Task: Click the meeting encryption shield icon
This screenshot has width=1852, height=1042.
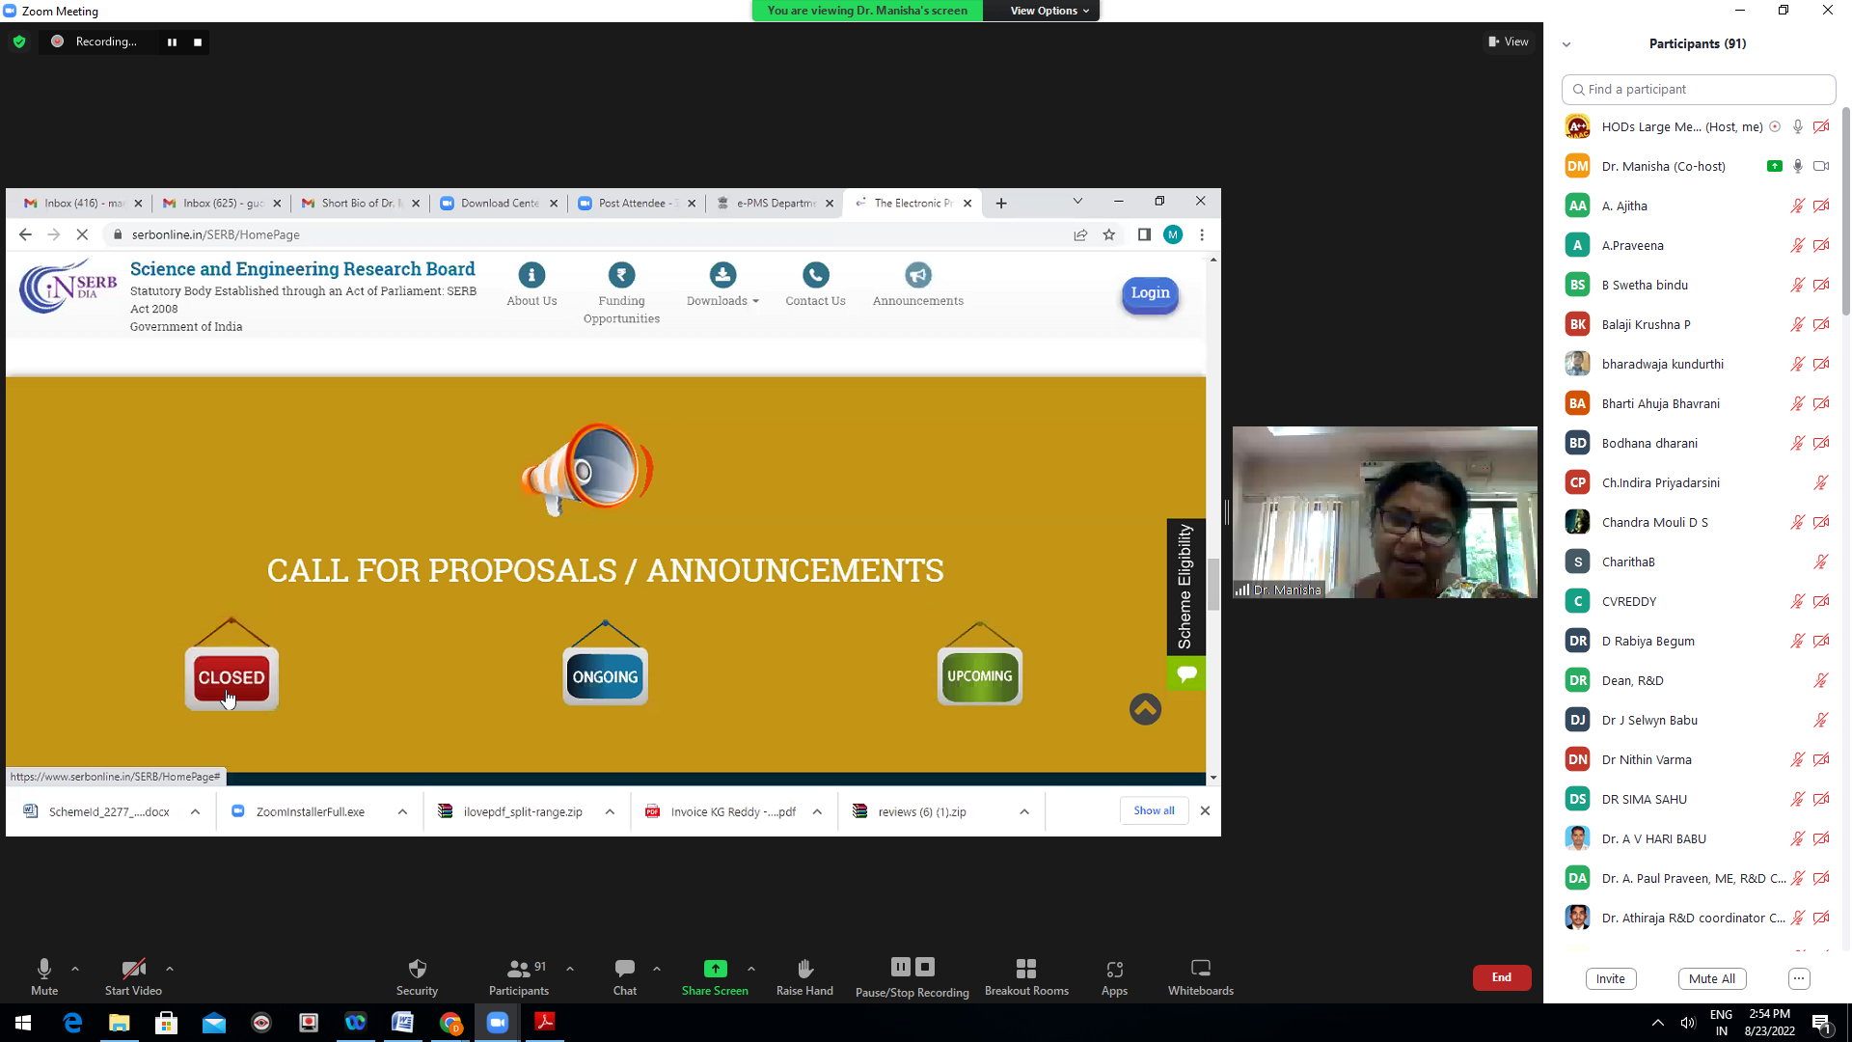Action: [x=19, y=41]
